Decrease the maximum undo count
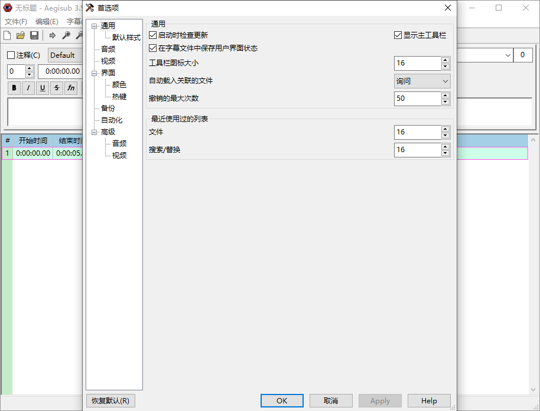 coord(445,102)
